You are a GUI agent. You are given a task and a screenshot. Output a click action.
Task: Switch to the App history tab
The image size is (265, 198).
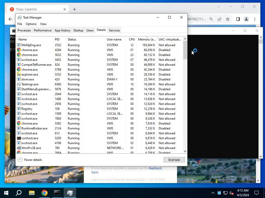click(x=62, y=30)
